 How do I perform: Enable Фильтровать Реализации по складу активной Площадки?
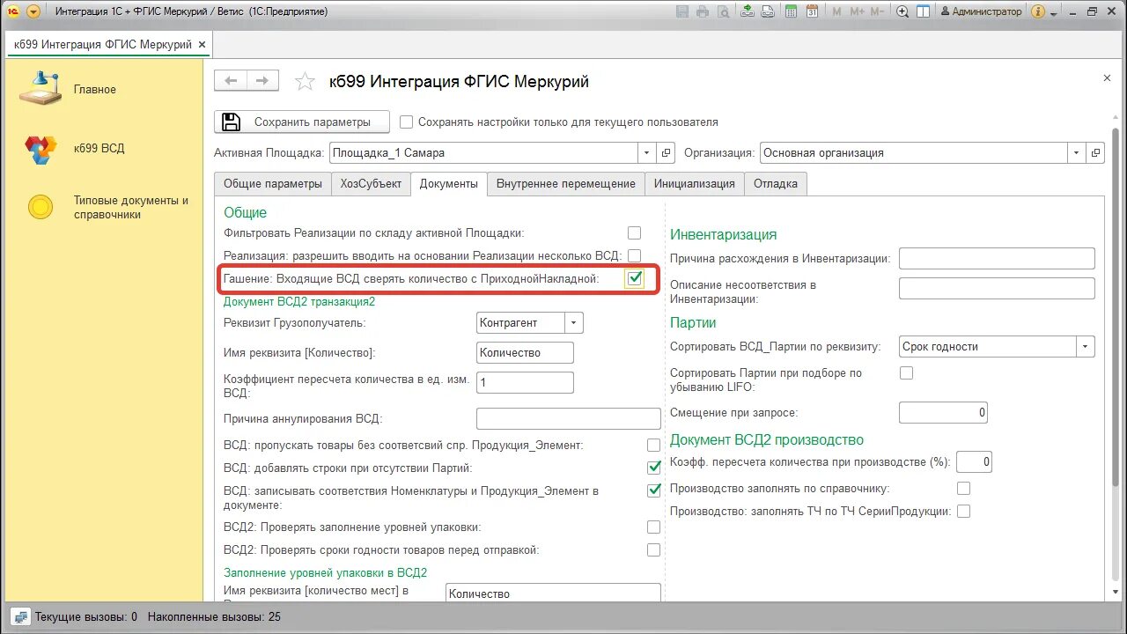[x=634, y=233]
